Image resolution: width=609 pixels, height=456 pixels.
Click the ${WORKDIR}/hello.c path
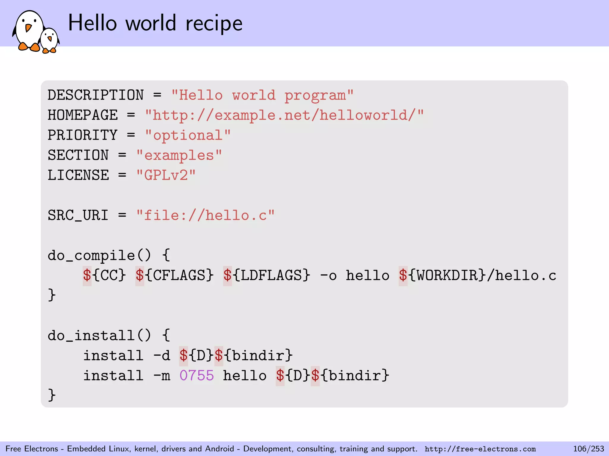(x=477, y=275)
